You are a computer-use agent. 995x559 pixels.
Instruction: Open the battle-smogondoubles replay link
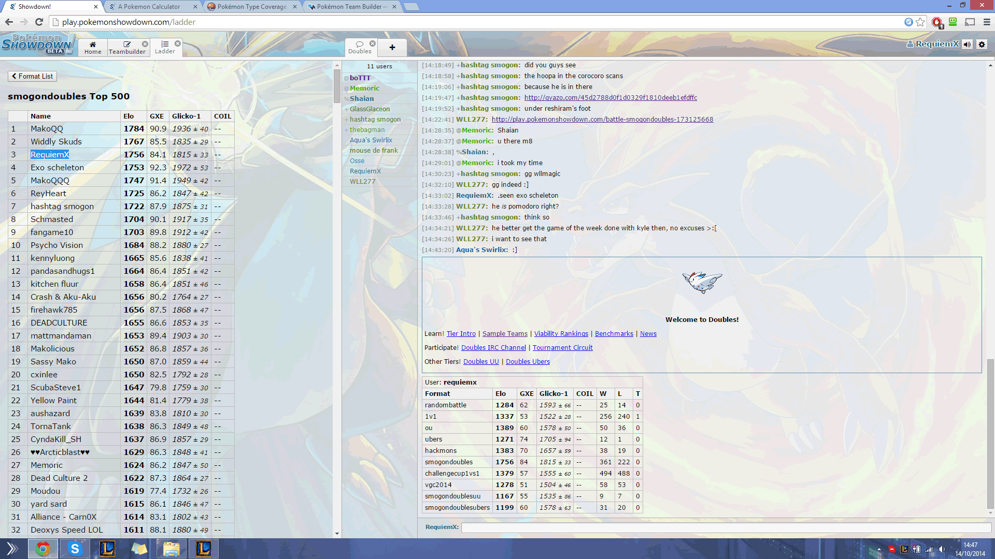click(x=602, y=119)
